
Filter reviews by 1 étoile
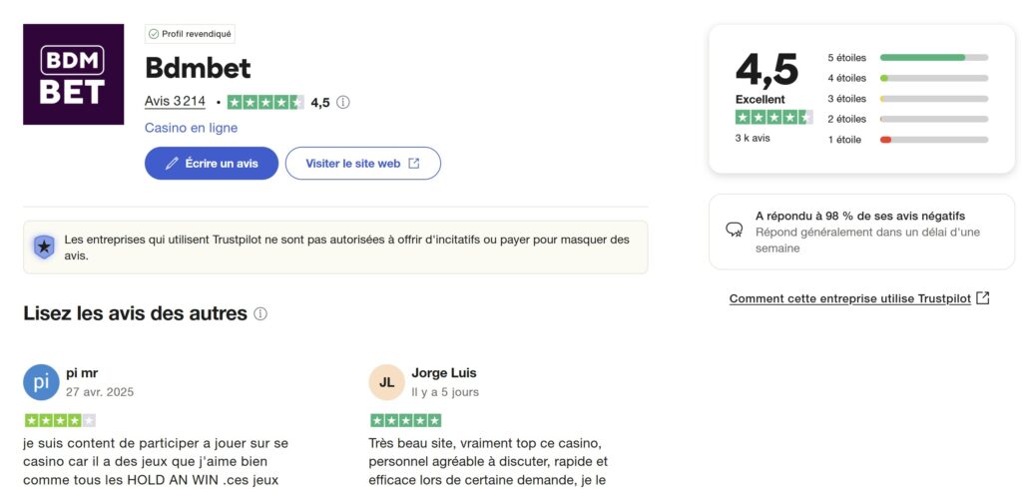pos(908,140)
